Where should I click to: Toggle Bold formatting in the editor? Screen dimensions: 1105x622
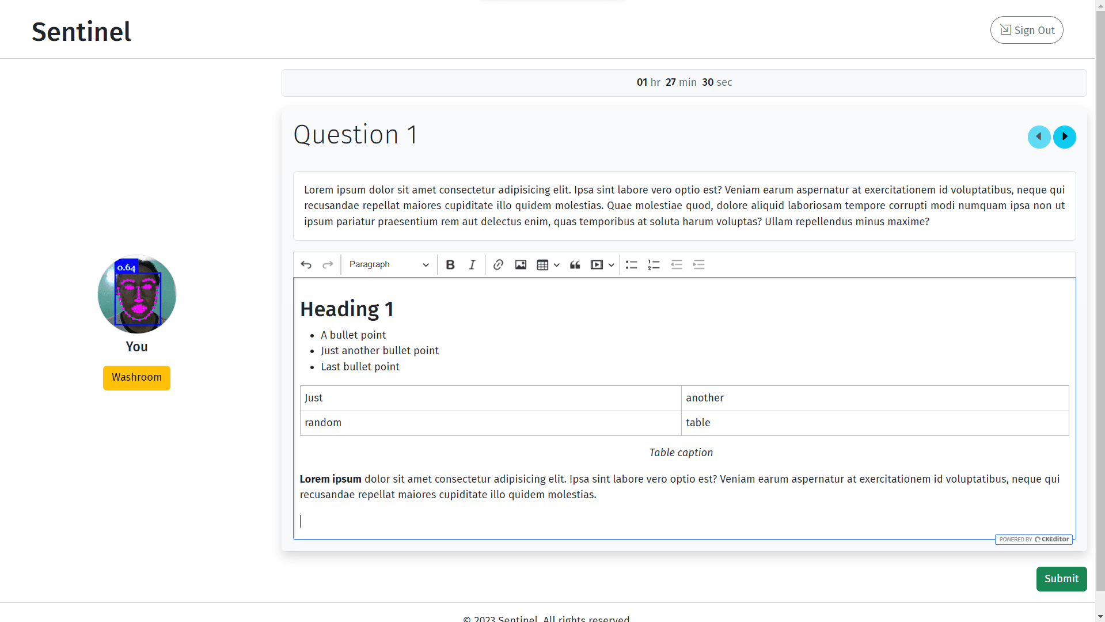point(450,265)
